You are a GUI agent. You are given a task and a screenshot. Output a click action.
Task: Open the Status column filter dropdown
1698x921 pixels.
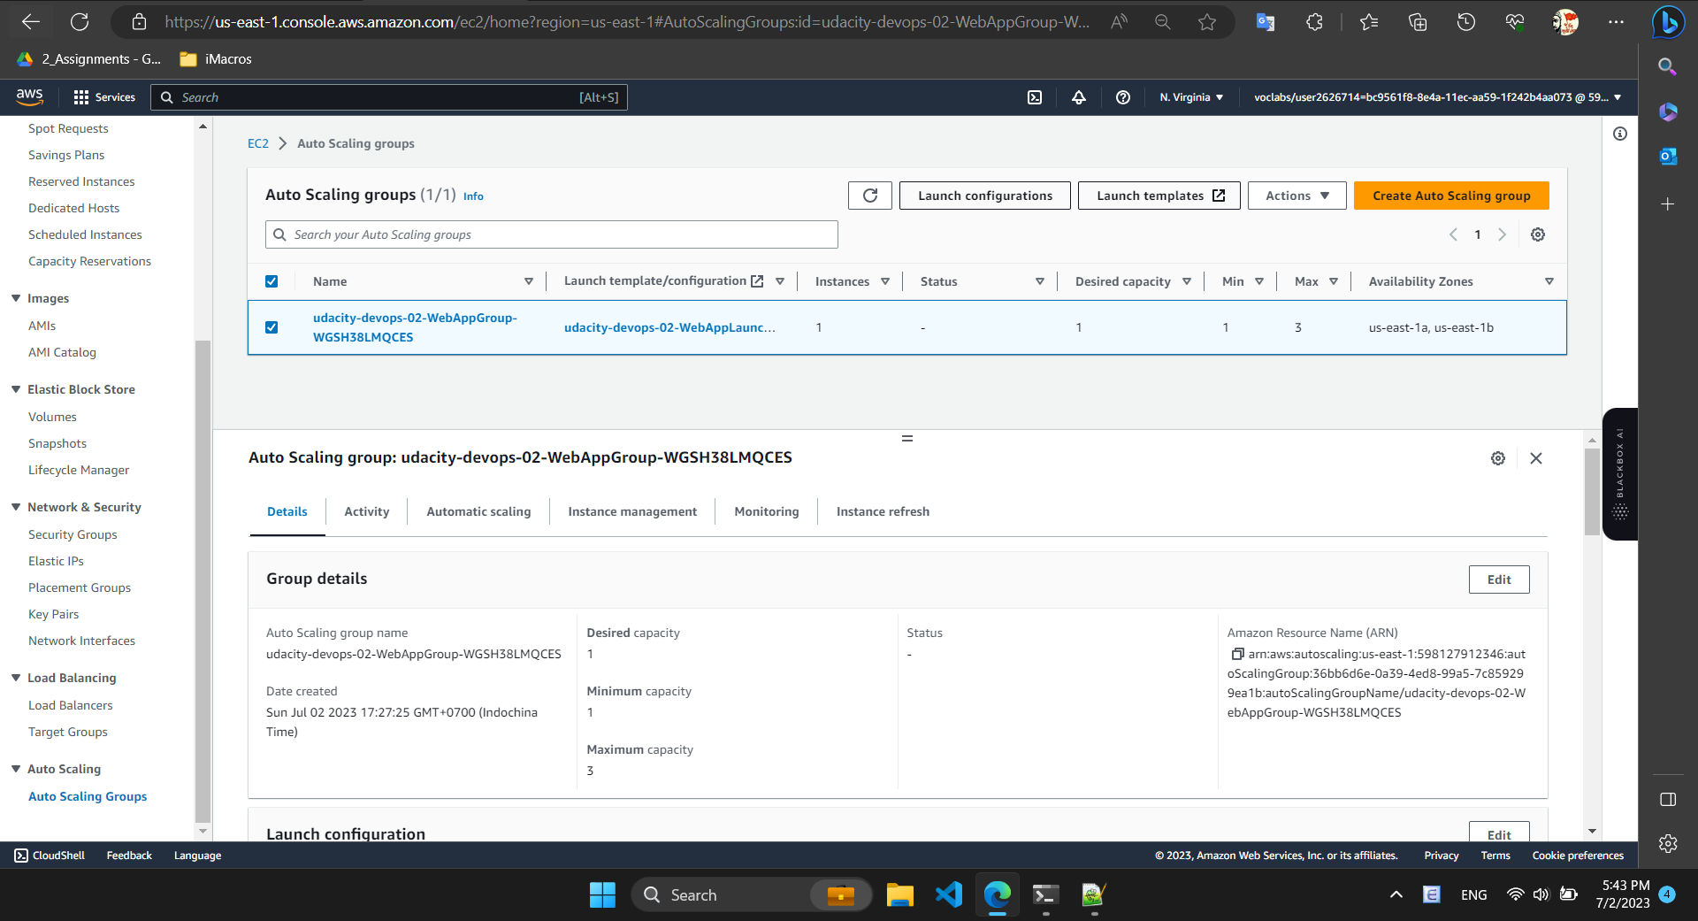click(x=1040, y=281)
